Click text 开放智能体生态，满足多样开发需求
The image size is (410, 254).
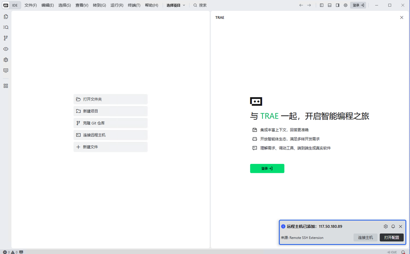(290, 139)
